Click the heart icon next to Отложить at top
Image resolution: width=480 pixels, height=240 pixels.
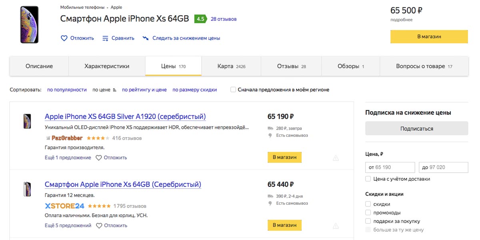[64, 38]
